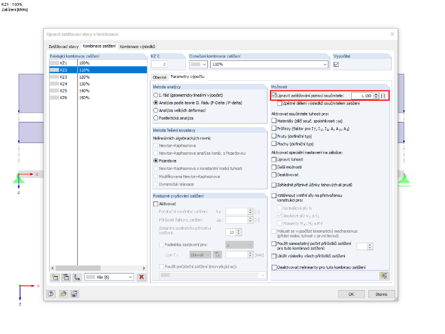
Task: Delete the selected combination with the red X
Action: pyautogui.click(x=141, y=277)
